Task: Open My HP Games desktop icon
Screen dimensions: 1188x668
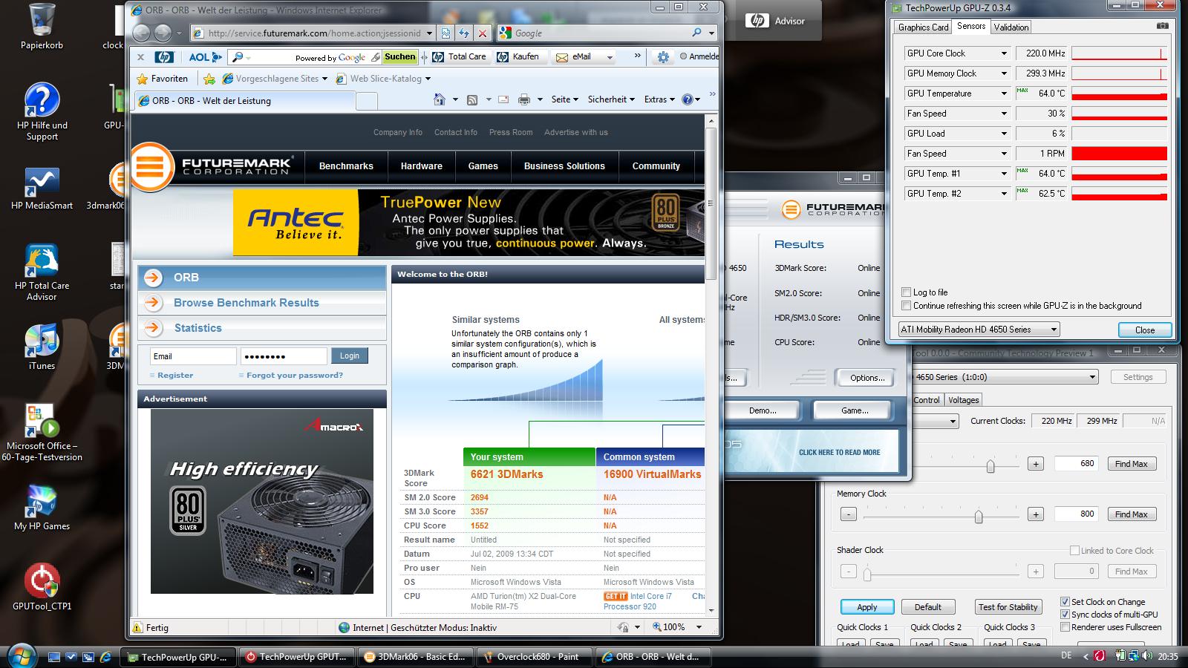Action: click(42, 508)
